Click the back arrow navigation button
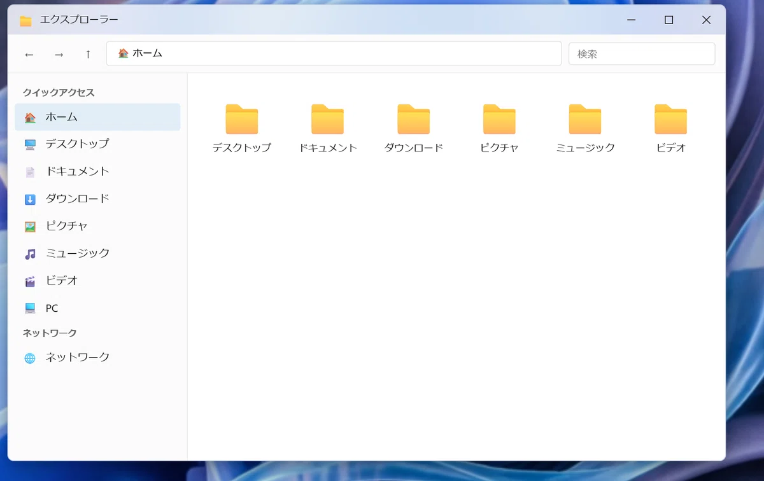764x481 pixels. pyautogui.click(x=29, y=54)
